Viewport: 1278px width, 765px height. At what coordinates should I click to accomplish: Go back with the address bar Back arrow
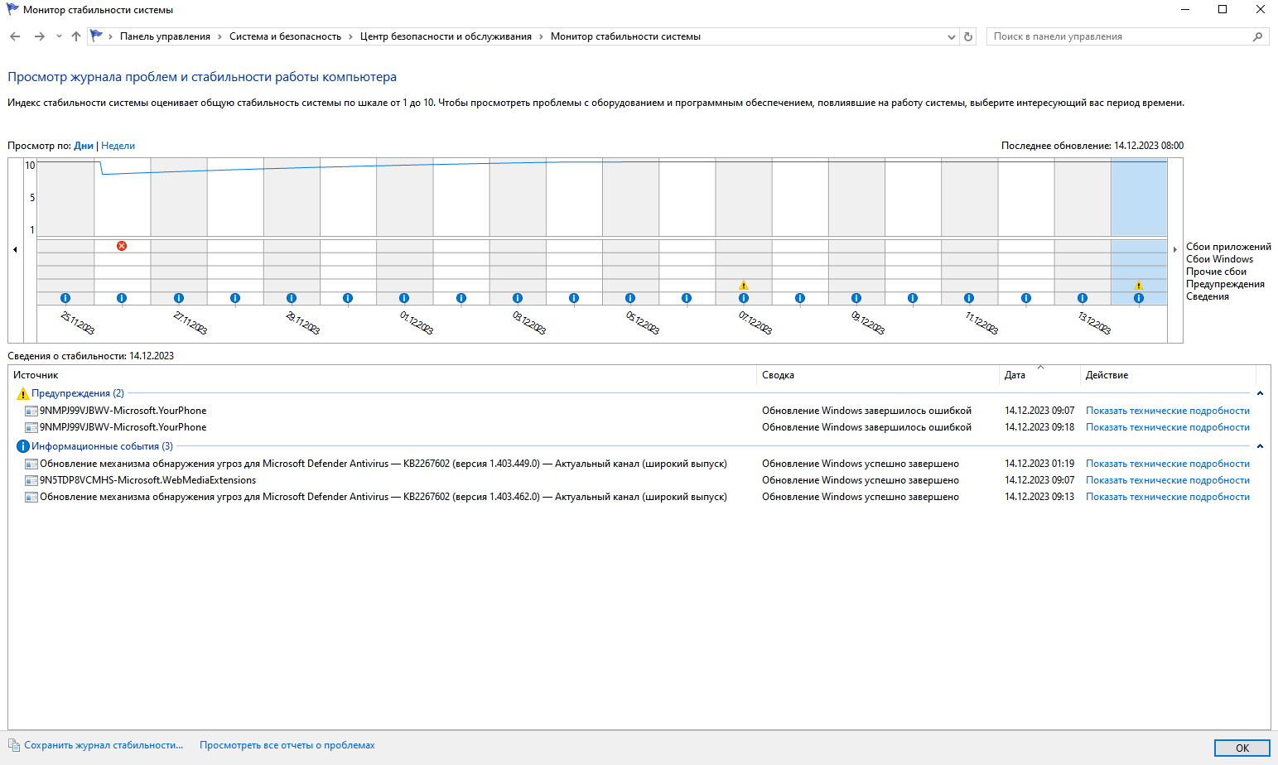point(15,36)
